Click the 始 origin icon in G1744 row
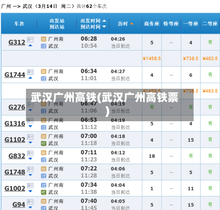Image resolution: width=220 pixels, height=210 pixels. (x=44, y=72)
